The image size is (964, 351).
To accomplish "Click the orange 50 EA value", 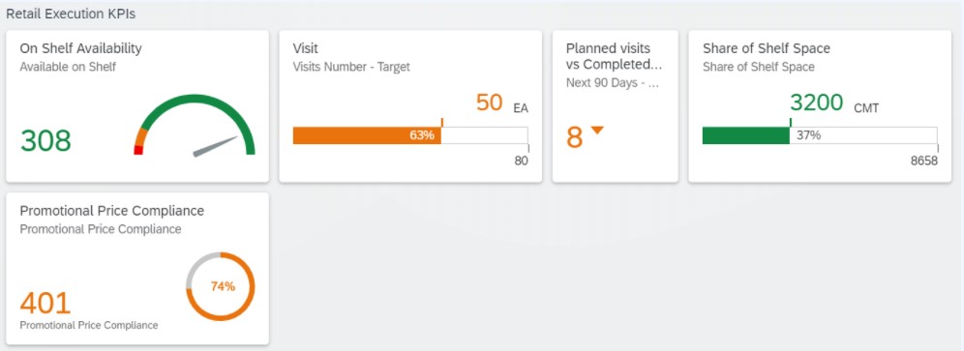I will [x=501, y=103].
